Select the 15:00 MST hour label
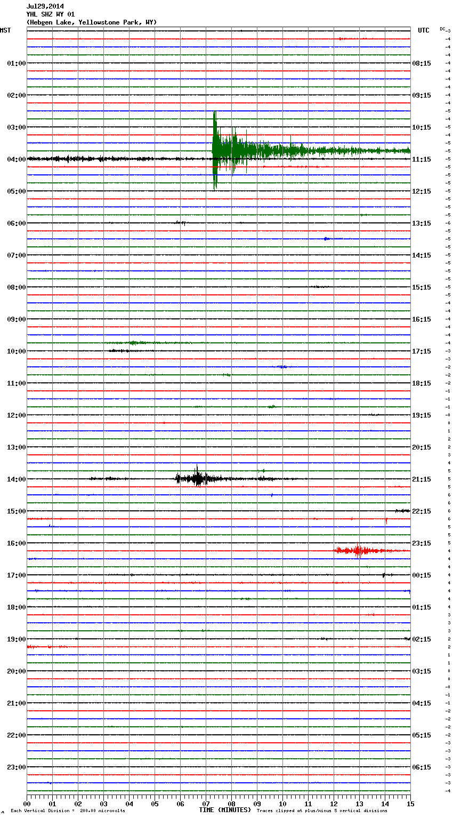The height and width of the screenshot is (818, 453). 17,511
